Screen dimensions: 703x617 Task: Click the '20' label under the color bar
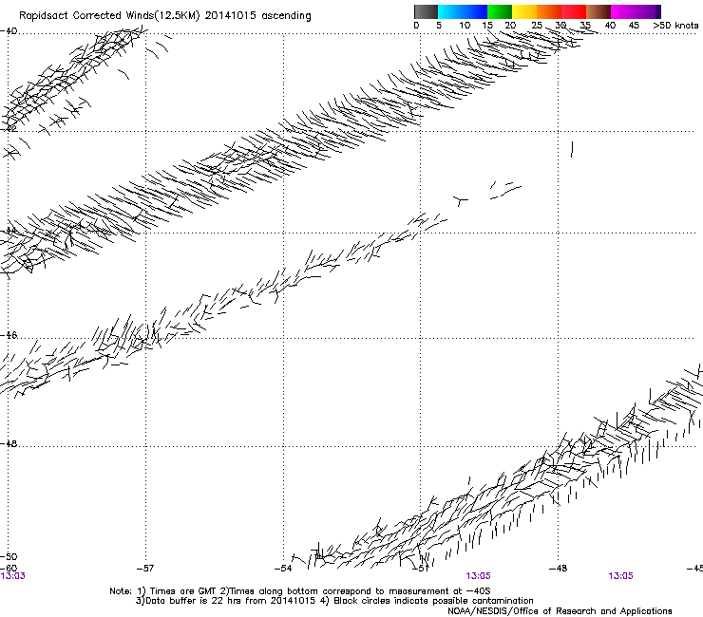tap(510, 26)
